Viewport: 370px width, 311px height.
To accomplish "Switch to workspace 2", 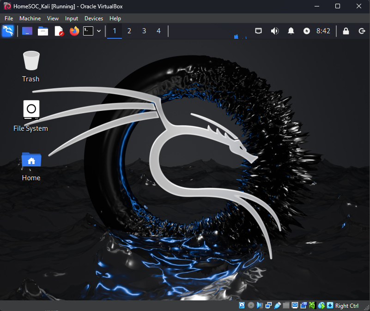I will click(x=129, y=31).
